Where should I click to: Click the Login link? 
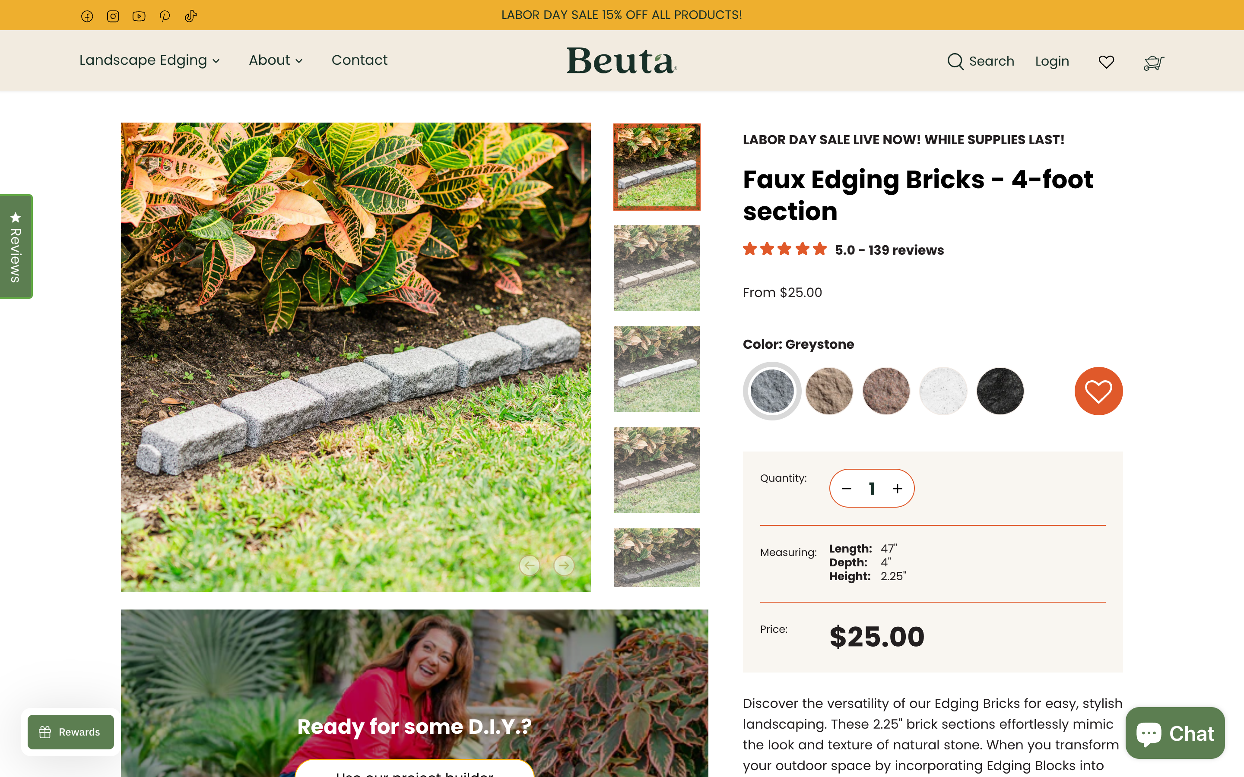click(1052, 60)
